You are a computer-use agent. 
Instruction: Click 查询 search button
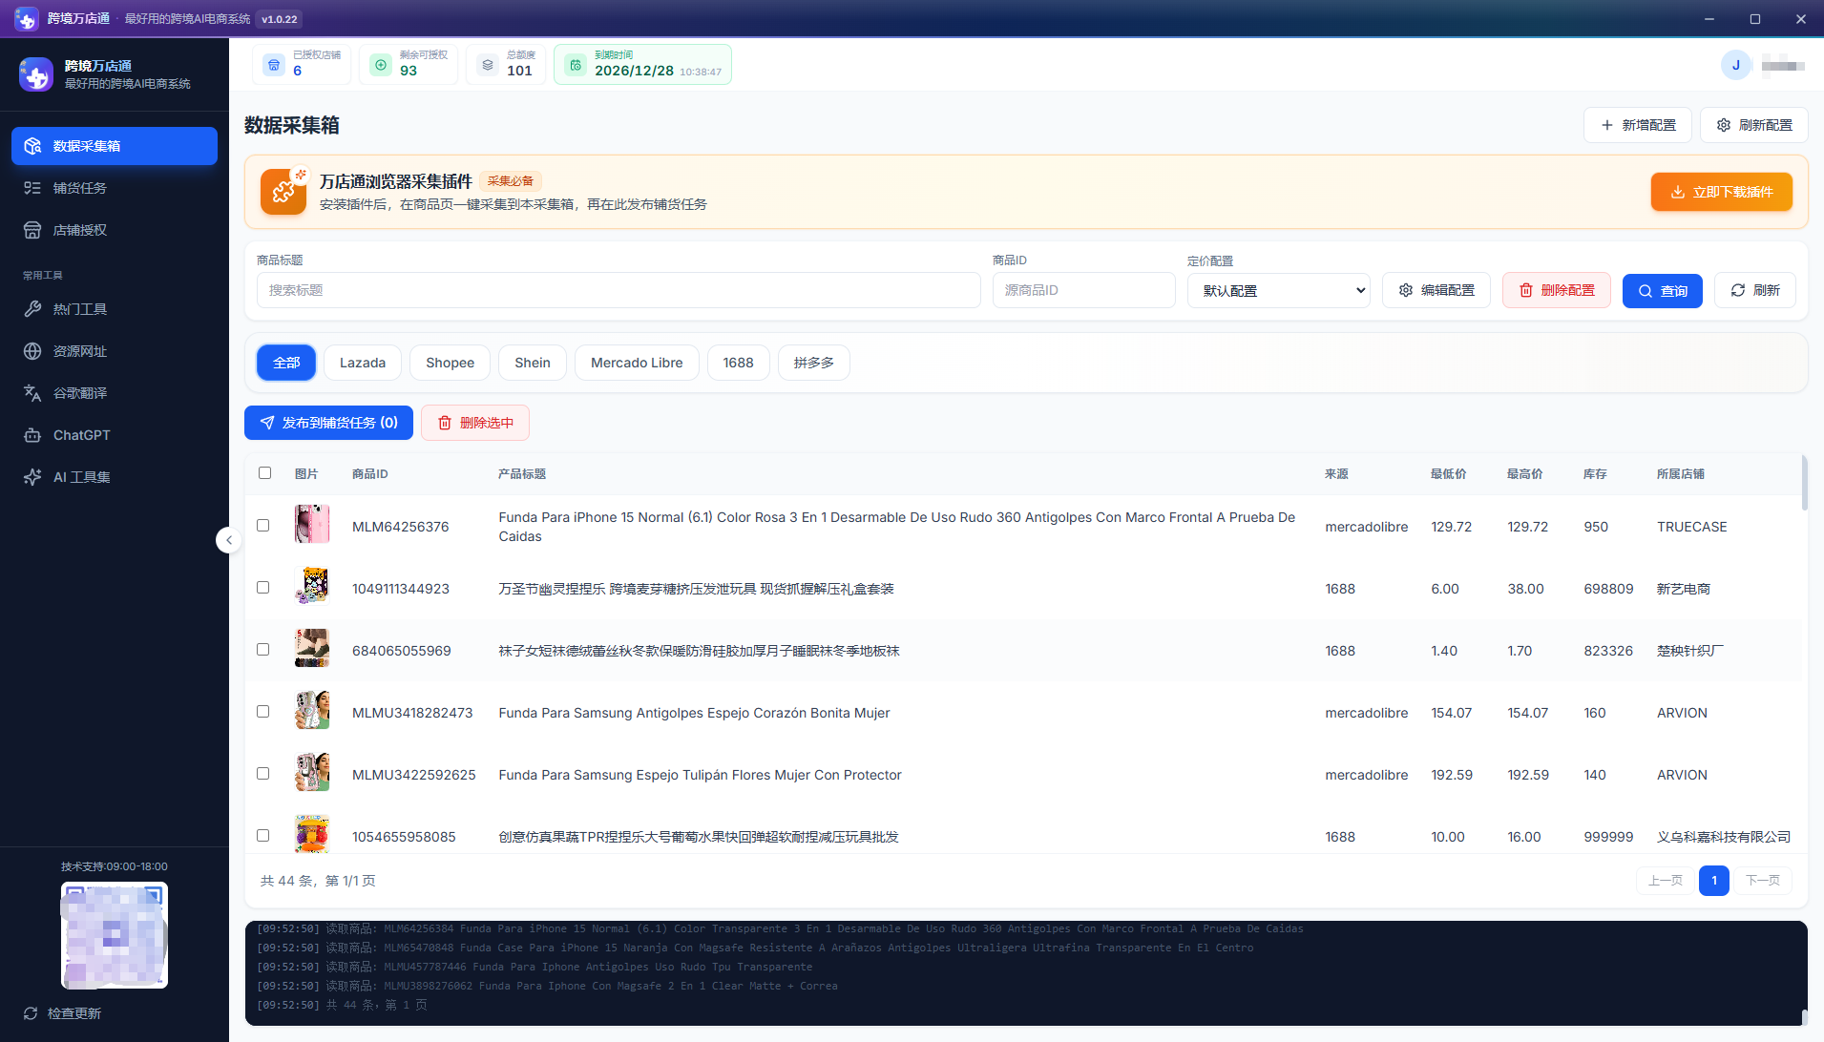tap(1663, 290)
